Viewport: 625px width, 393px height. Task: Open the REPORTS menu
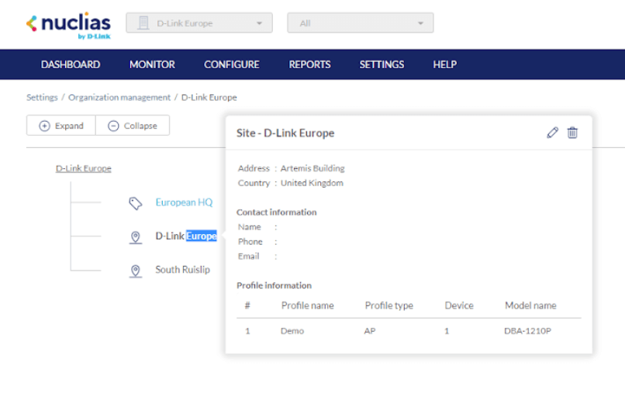(x=309, y=64)
